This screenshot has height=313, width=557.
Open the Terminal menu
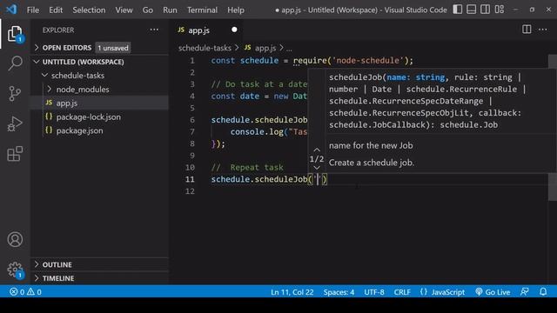click(202, 10)
